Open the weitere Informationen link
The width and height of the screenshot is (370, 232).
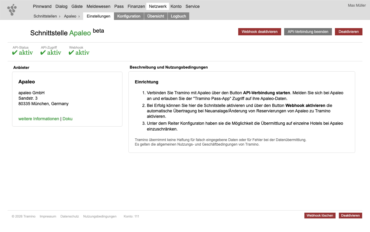pos(39,119)
